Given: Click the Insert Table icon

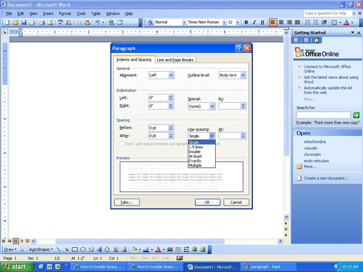Looking at the screenshot, I should (120, 22).
